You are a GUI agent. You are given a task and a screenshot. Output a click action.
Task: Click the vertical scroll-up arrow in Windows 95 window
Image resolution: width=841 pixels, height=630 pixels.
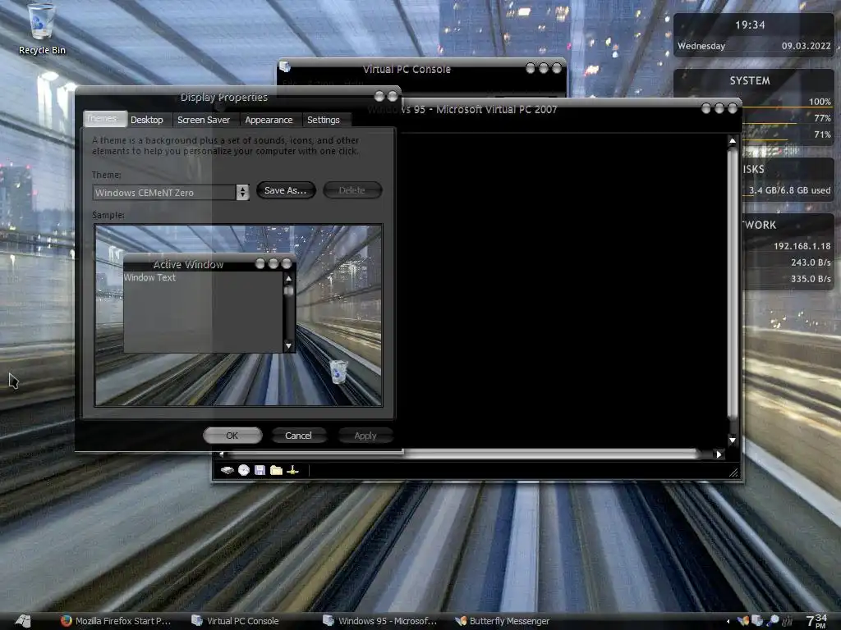732,141
